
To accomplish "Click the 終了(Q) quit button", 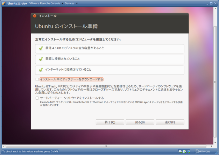I will (110, 122).
